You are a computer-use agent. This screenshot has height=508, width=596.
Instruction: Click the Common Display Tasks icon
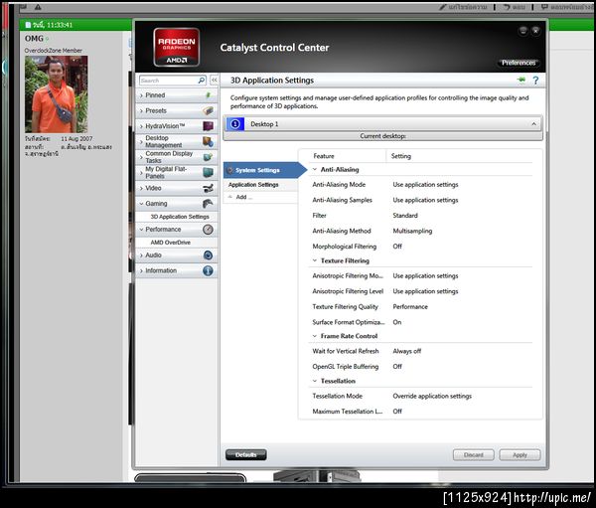pos(208,157)
